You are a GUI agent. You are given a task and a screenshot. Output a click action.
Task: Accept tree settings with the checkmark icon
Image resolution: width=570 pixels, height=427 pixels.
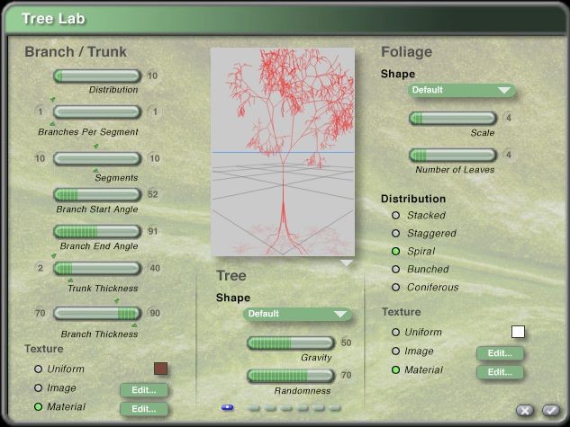click(550, 411)
